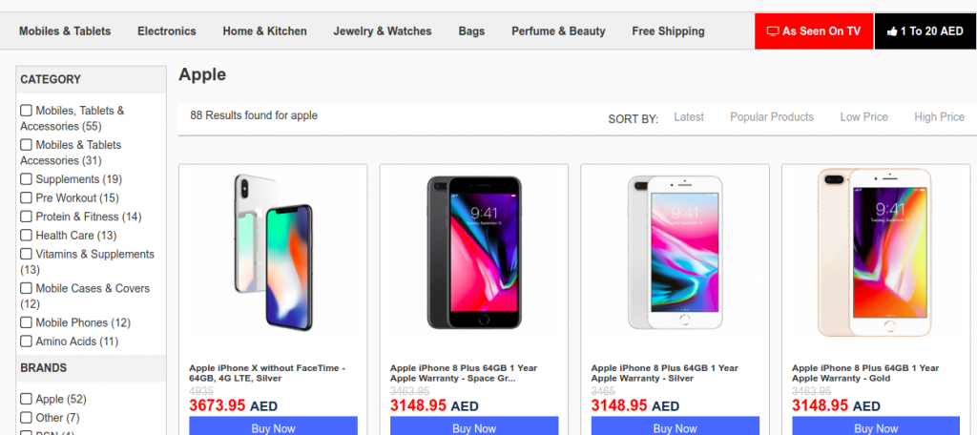This screenshot has height=435, width=977.
Task: Toggle Health Care category checkbox
Action: (x=27, y=236)
